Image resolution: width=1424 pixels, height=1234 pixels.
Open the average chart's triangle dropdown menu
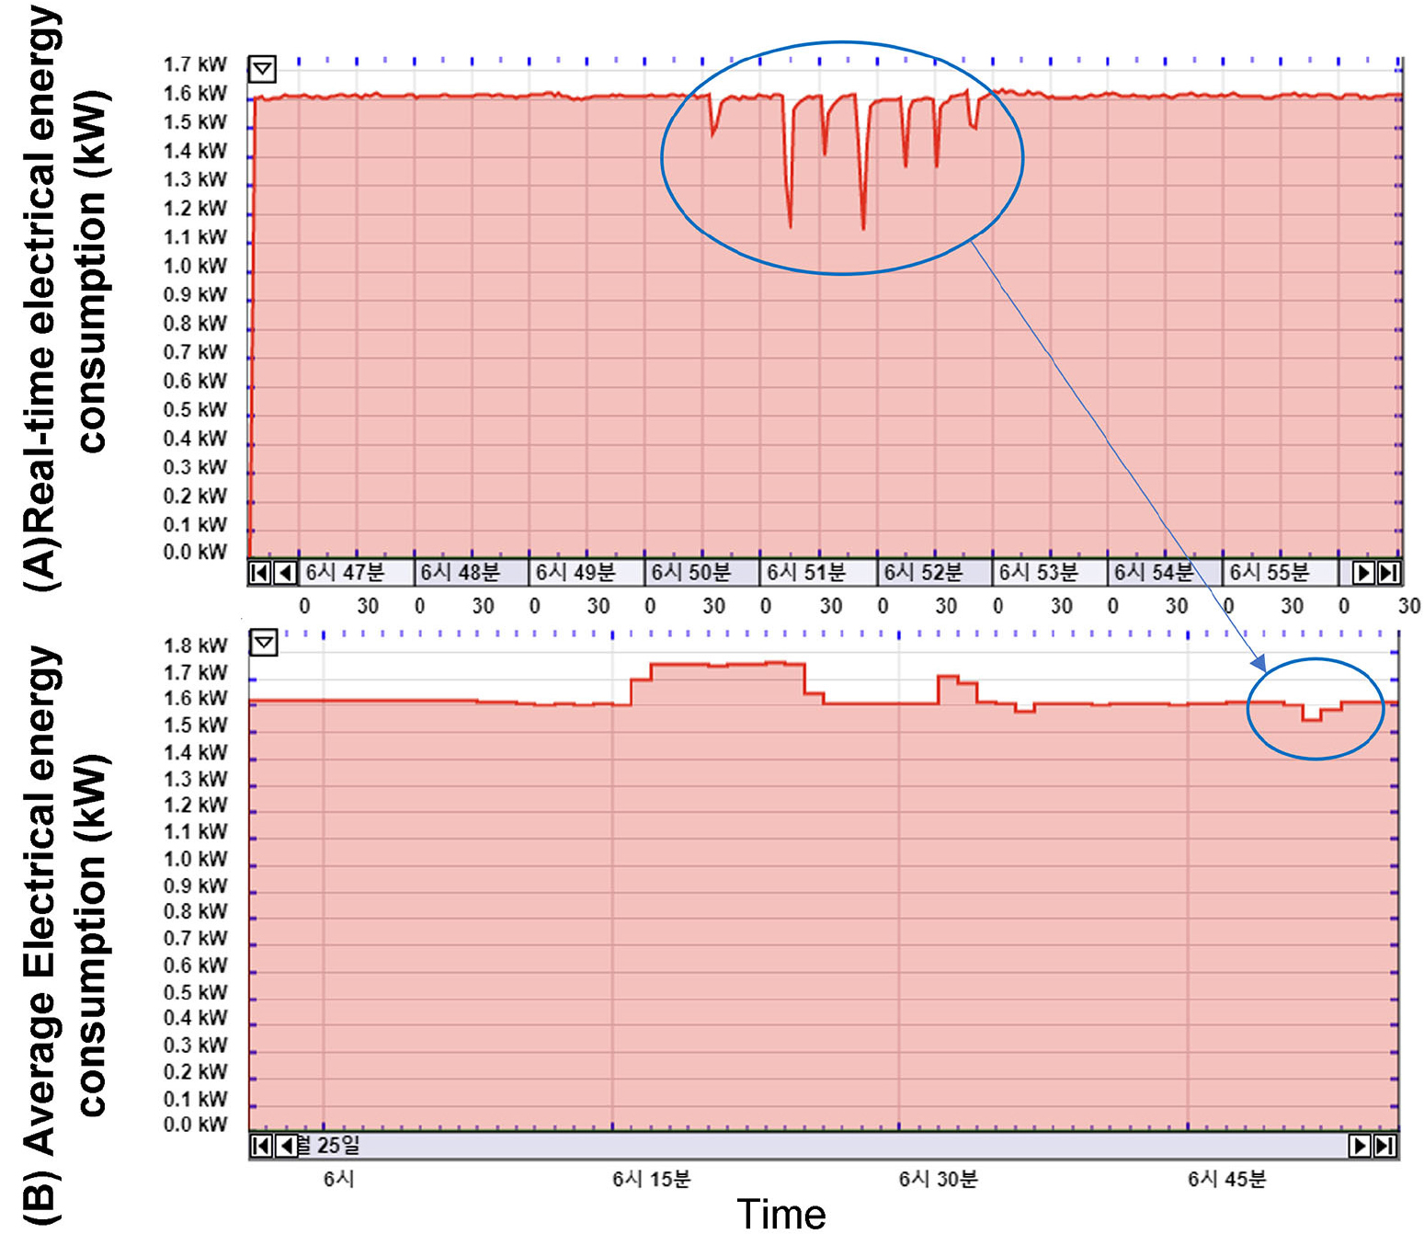coord(264,642)
